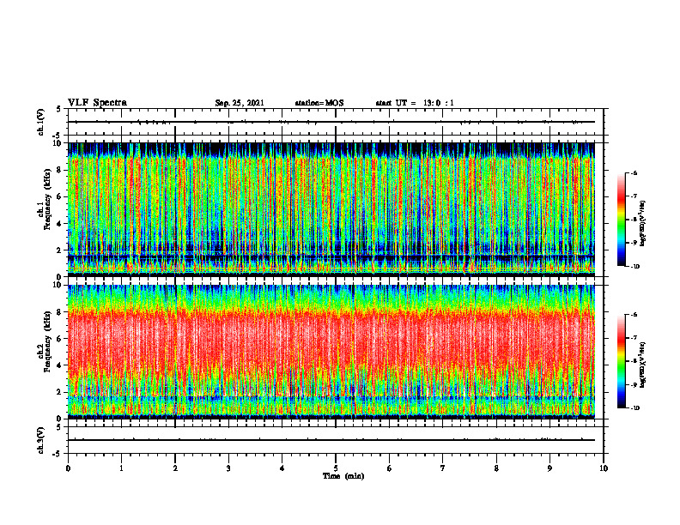Click time axis tick label '6'
680x525 pixels.
click(x=390, y=468)
